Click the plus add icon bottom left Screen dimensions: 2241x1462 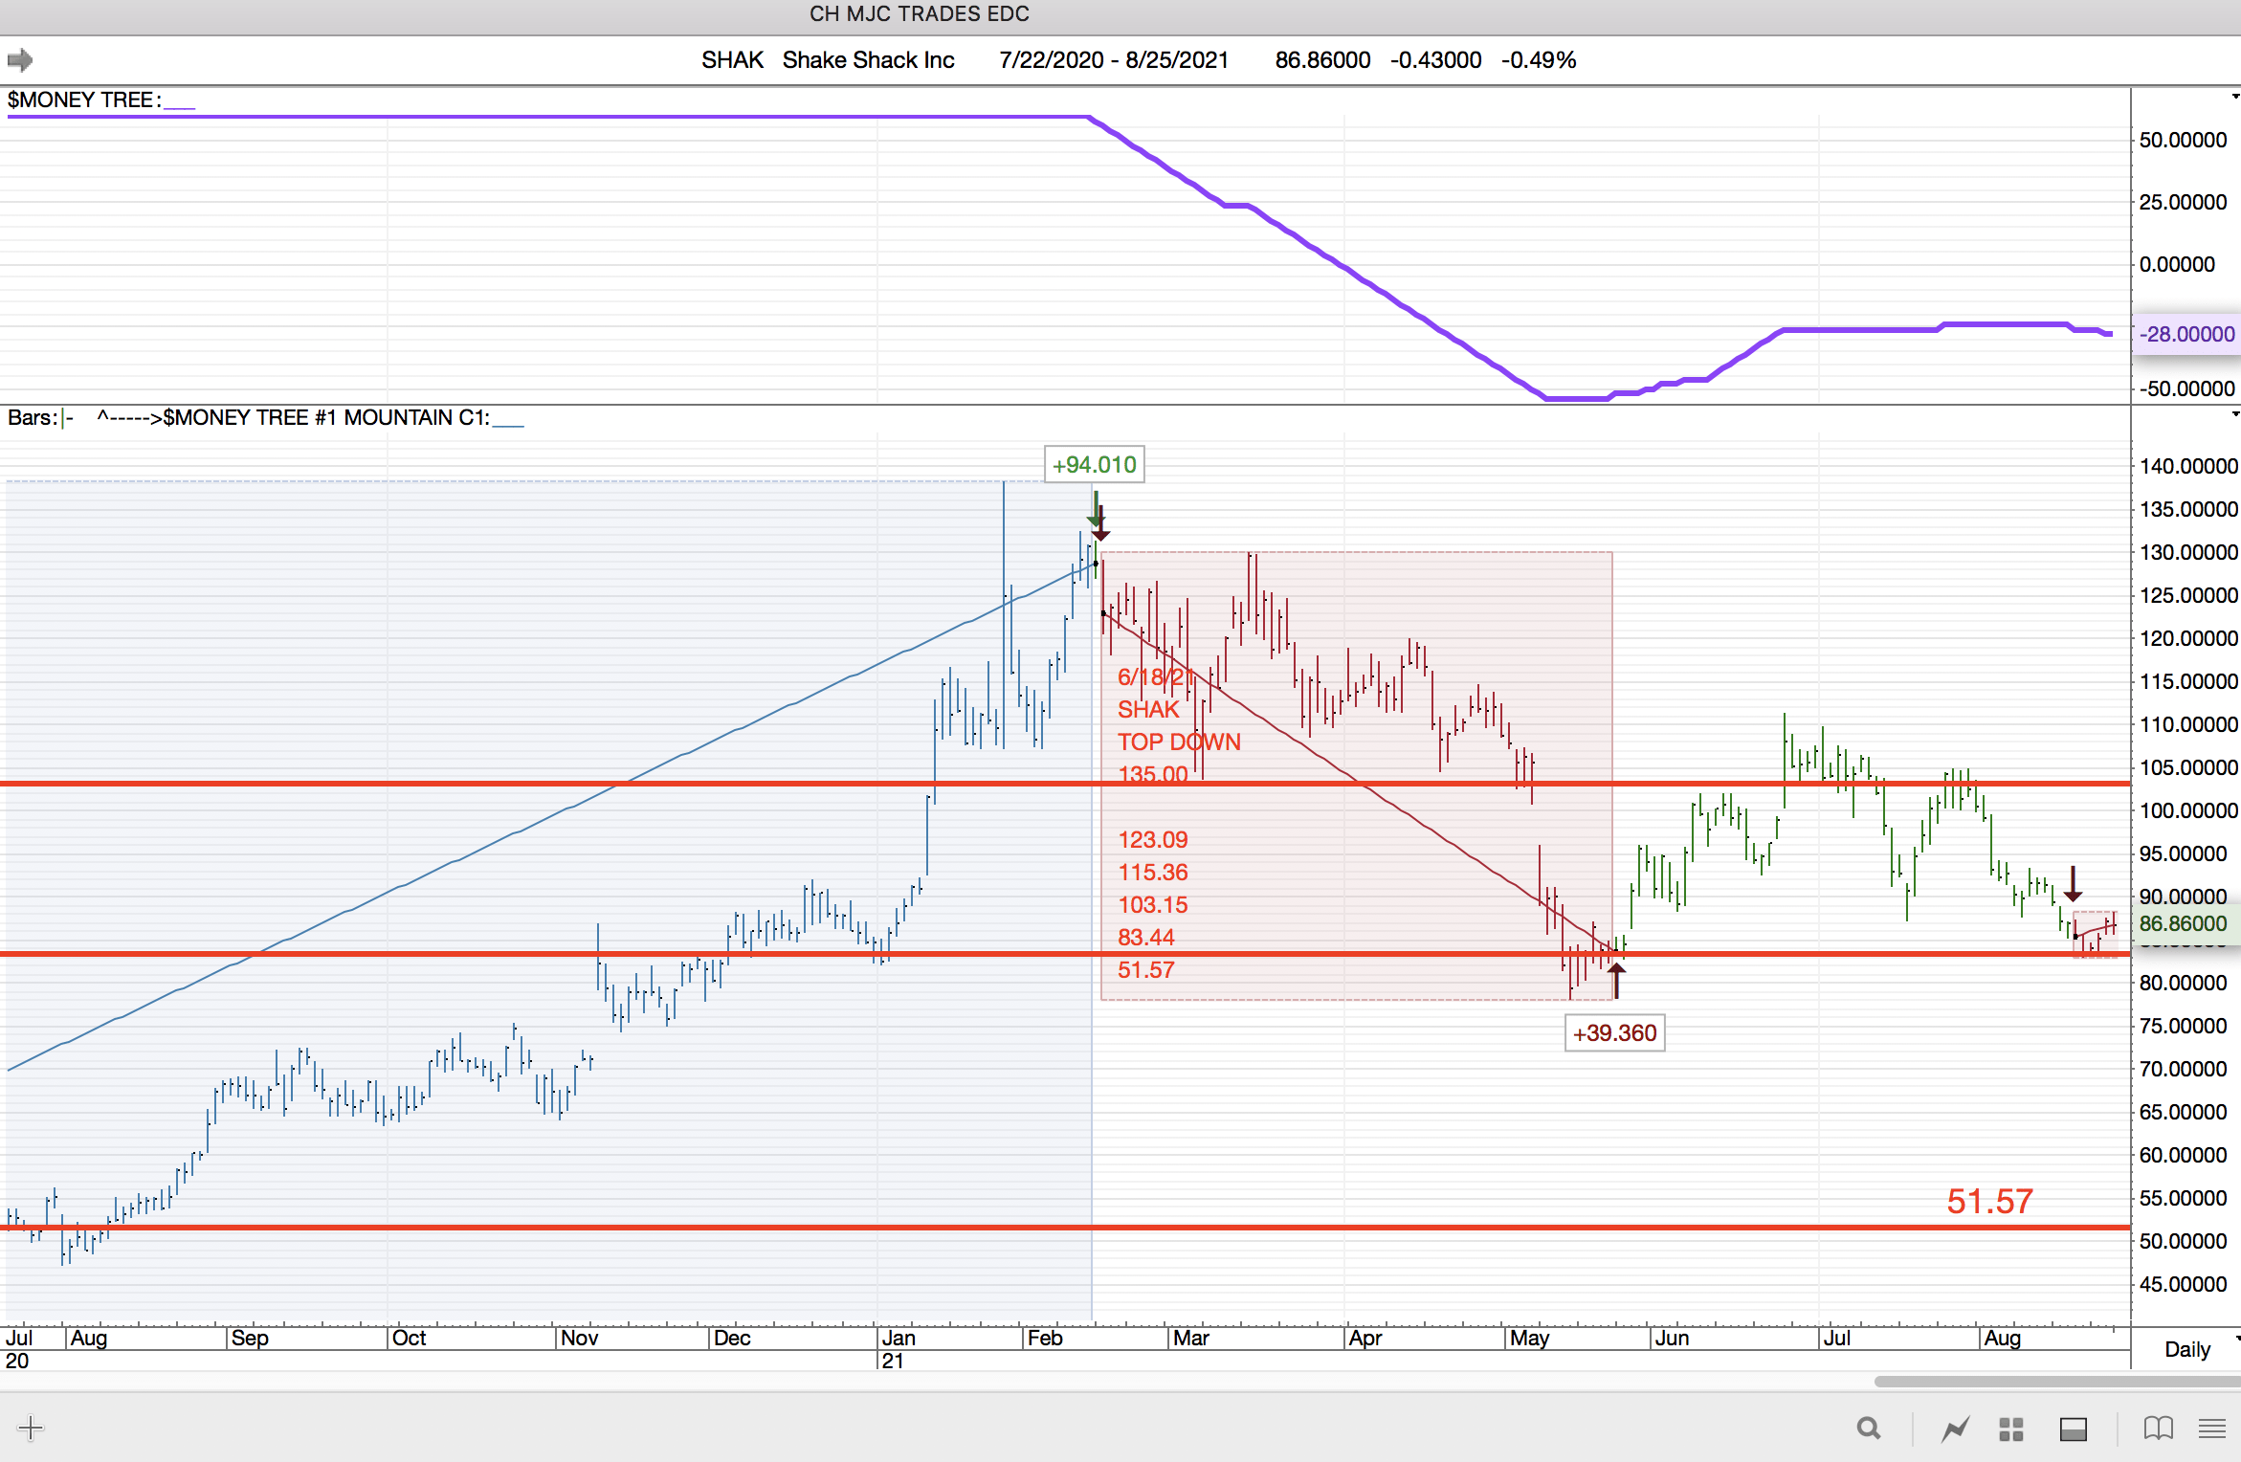[31, 1429]
